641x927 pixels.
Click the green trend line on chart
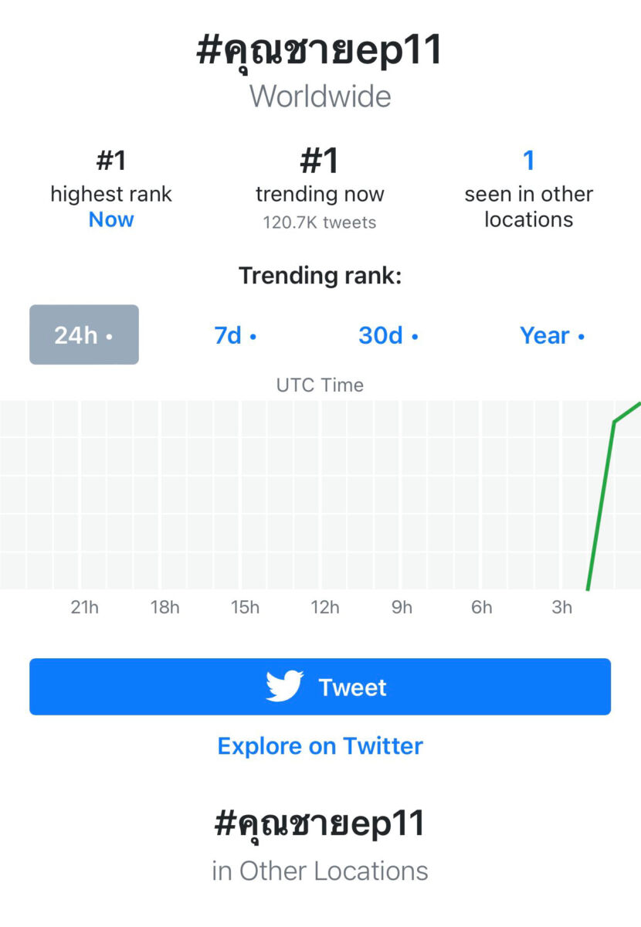point(602,502)
